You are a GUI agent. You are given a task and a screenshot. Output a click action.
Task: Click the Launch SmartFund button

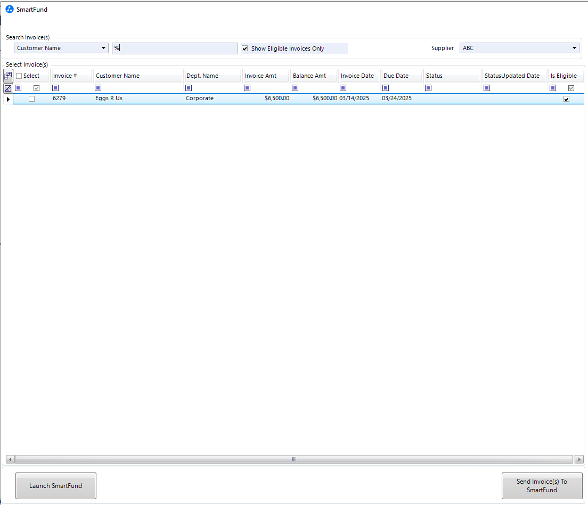click(56, 485)
